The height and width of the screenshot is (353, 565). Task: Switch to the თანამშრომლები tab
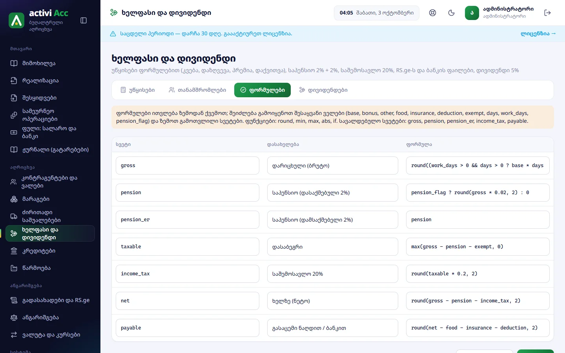click(x=197, y=90)
